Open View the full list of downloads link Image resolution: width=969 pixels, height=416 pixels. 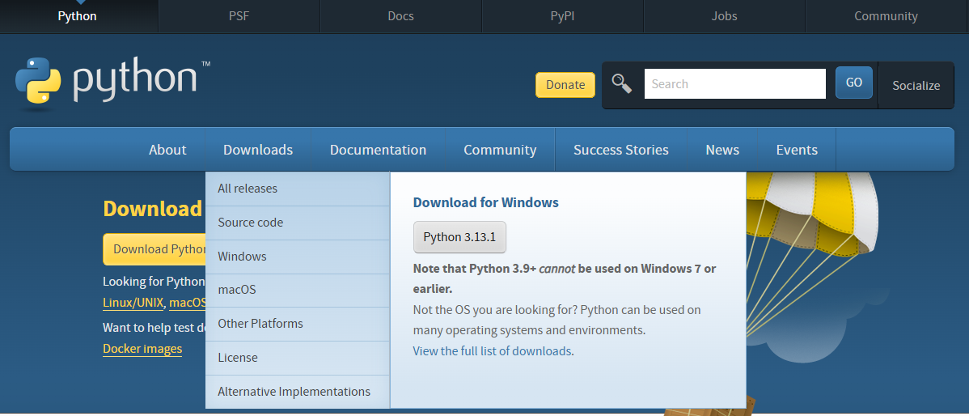492,351
